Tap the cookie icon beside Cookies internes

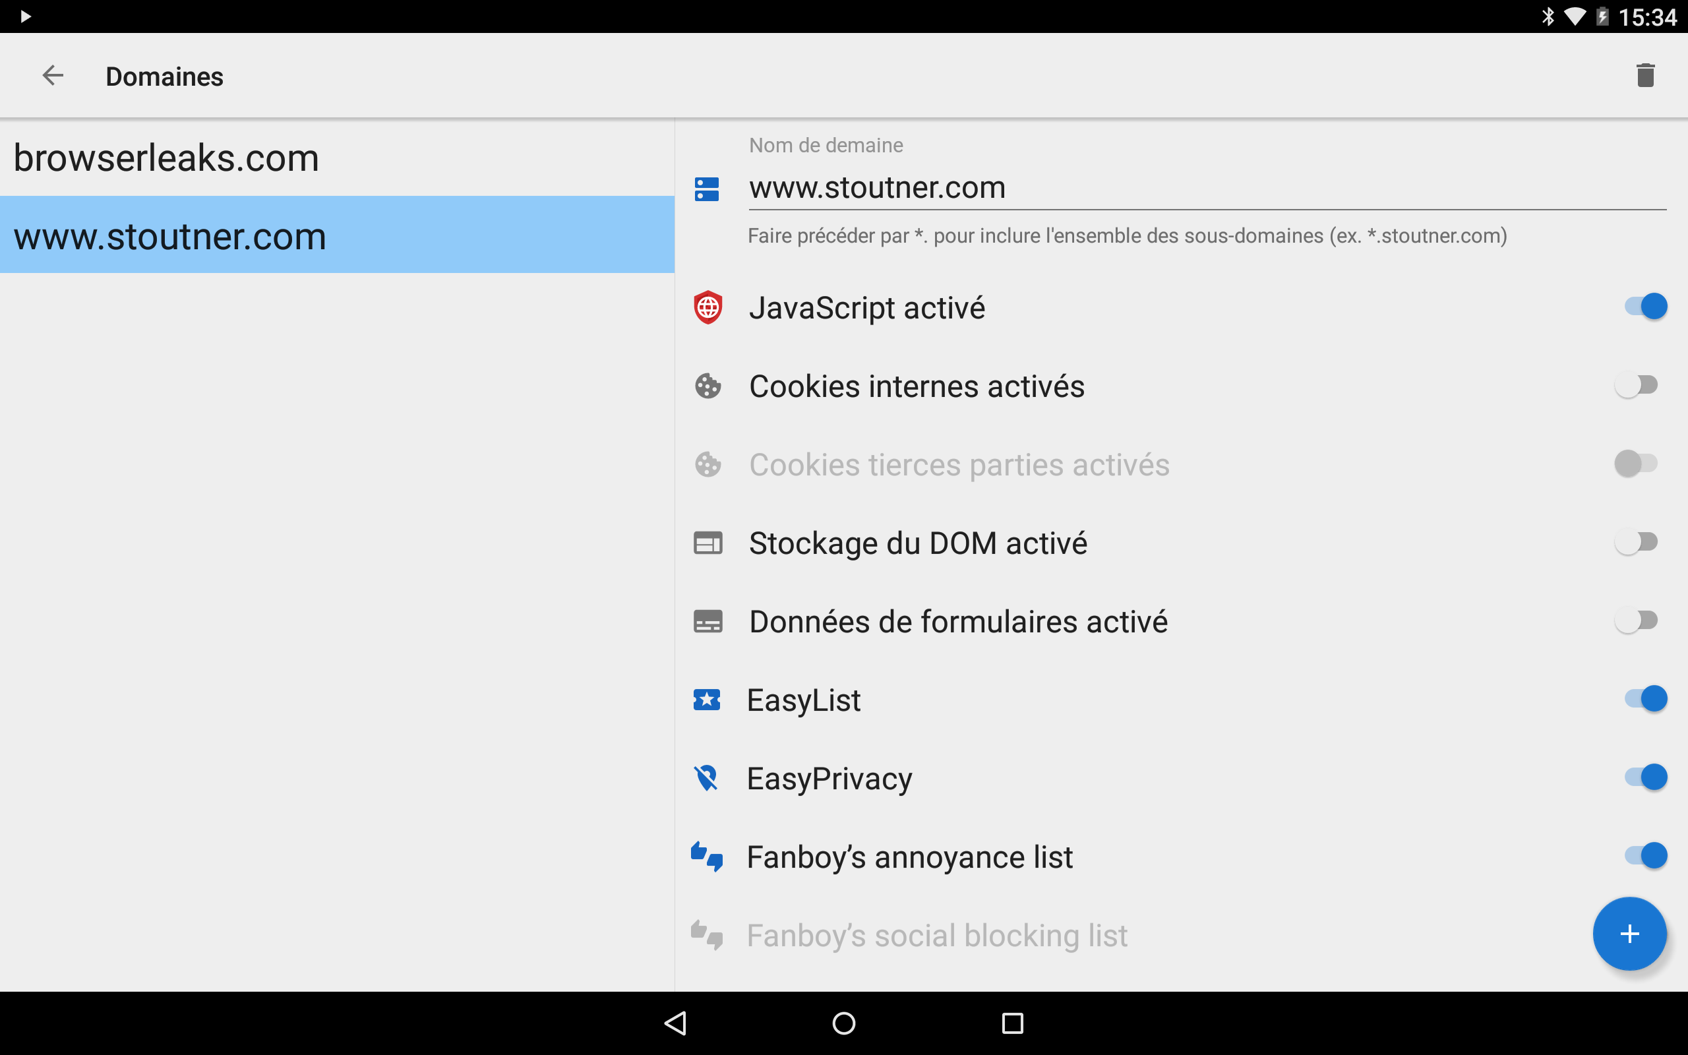[x=708, y=386]
